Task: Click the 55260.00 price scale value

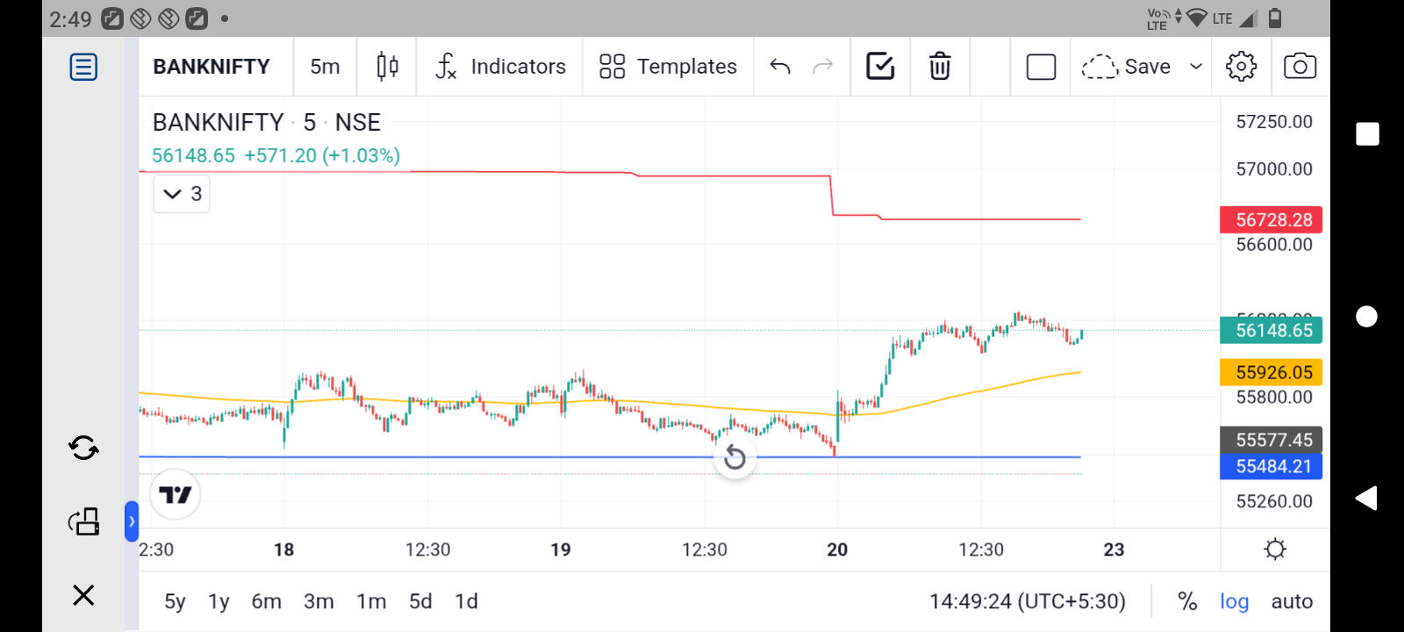Action: point(1274,501)
